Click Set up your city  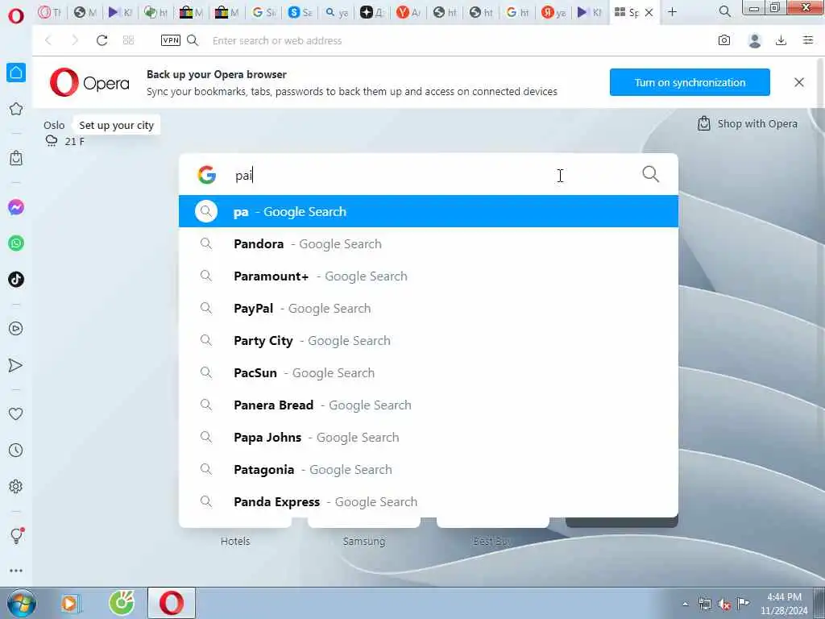click(x=116, y=125)
